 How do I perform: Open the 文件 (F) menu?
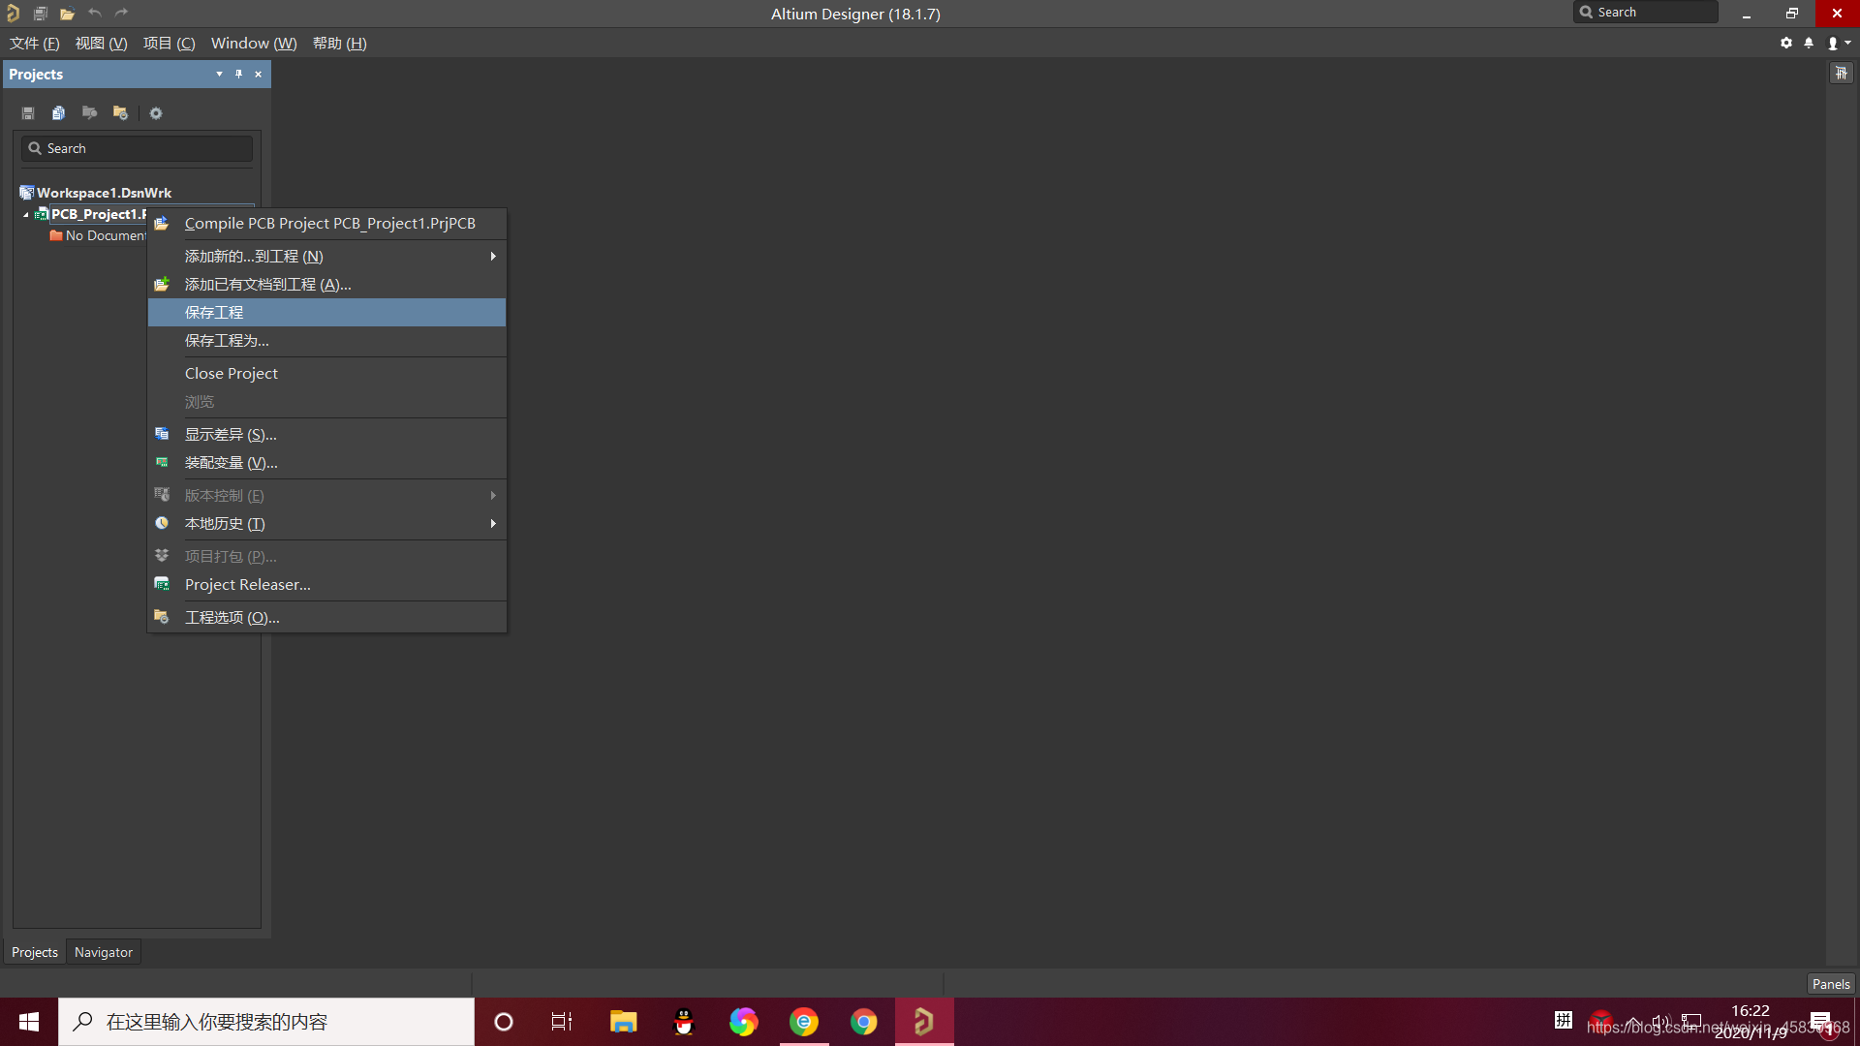pos(35,43)
